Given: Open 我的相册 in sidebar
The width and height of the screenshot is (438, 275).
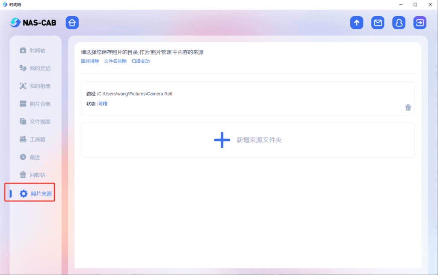Looking at the screenshot, I should (x=35, y=86).
